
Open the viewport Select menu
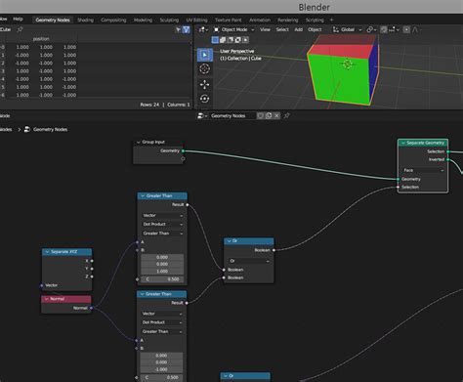click(282, 29)
